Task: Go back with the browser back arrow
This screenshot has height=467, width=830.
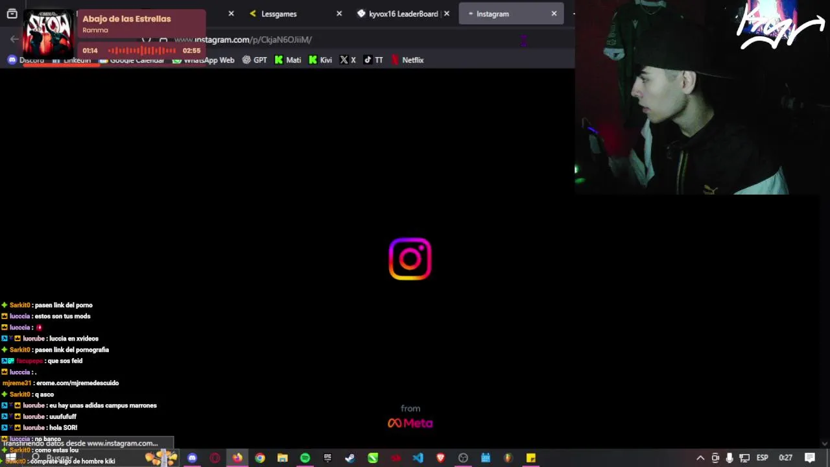Action: click(14, 40)
